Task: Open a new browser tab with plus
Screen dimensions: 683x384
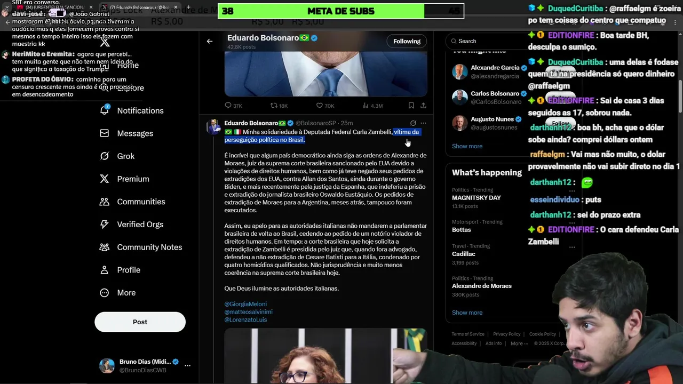Action: (x=188, y=7)
